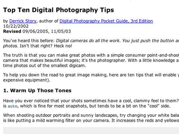Screen dimensions: 179x134
Task: Open Digital Photography Pocket Guide, 3rd Edition link
Action: tap(106, 21)
